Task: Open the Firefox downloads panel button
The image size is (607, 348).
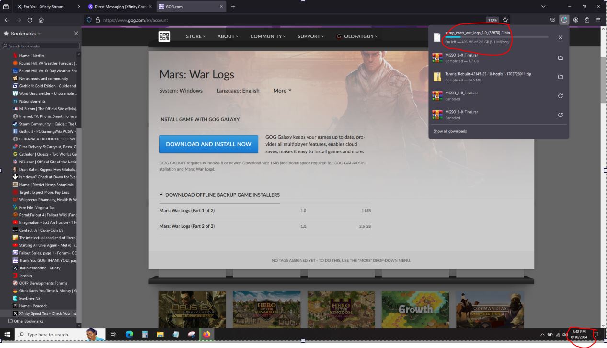Action: pyautogui.click(x=564, y=20)
